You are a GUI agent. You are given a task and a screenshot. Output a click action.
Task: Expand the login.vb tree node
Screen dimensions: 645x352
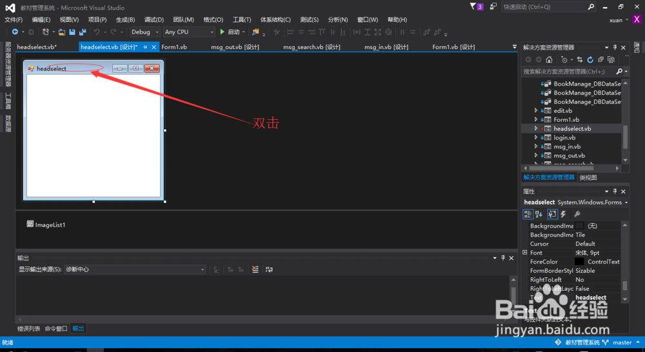[x=535, y=137]
